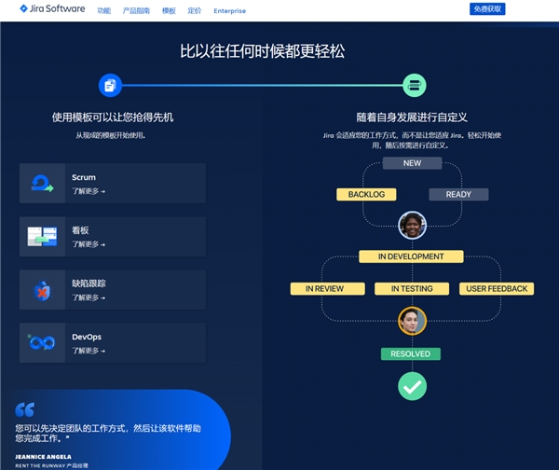Click the JEANNICE ANGELA name text
This screenshot has width=559, height=470.
(43, 457)
